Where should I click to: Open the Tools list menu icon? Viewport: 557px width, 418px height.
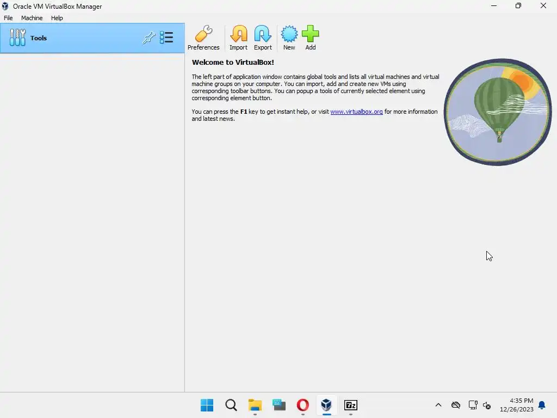tap(166, 38)
